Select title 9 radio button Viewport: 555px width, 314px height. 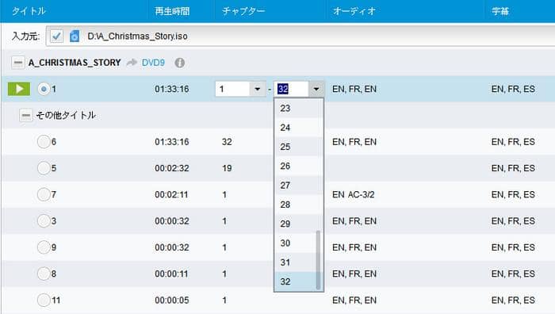tap(44, 247)
